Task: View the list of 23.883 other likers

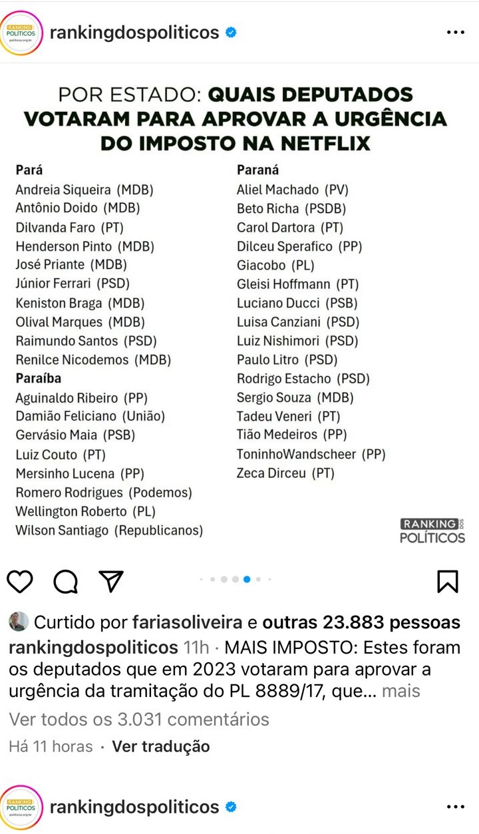Action: [361, 622]
